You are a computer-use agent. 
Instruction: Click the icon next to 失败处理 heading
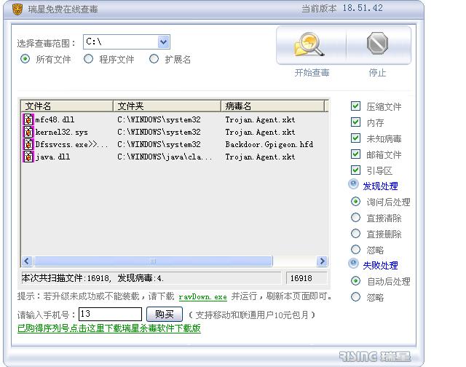tap(353, 264)
